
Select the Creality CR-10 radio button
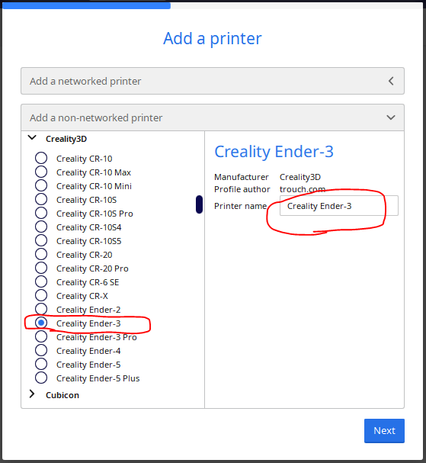point(41,158)
